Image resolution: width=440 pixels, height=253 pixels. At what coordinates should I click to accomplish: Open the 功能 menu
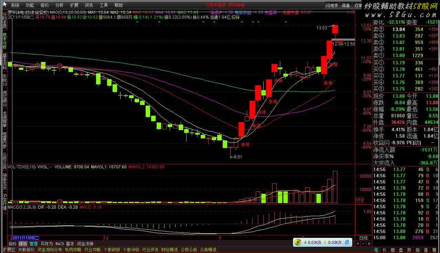(30, 5)
